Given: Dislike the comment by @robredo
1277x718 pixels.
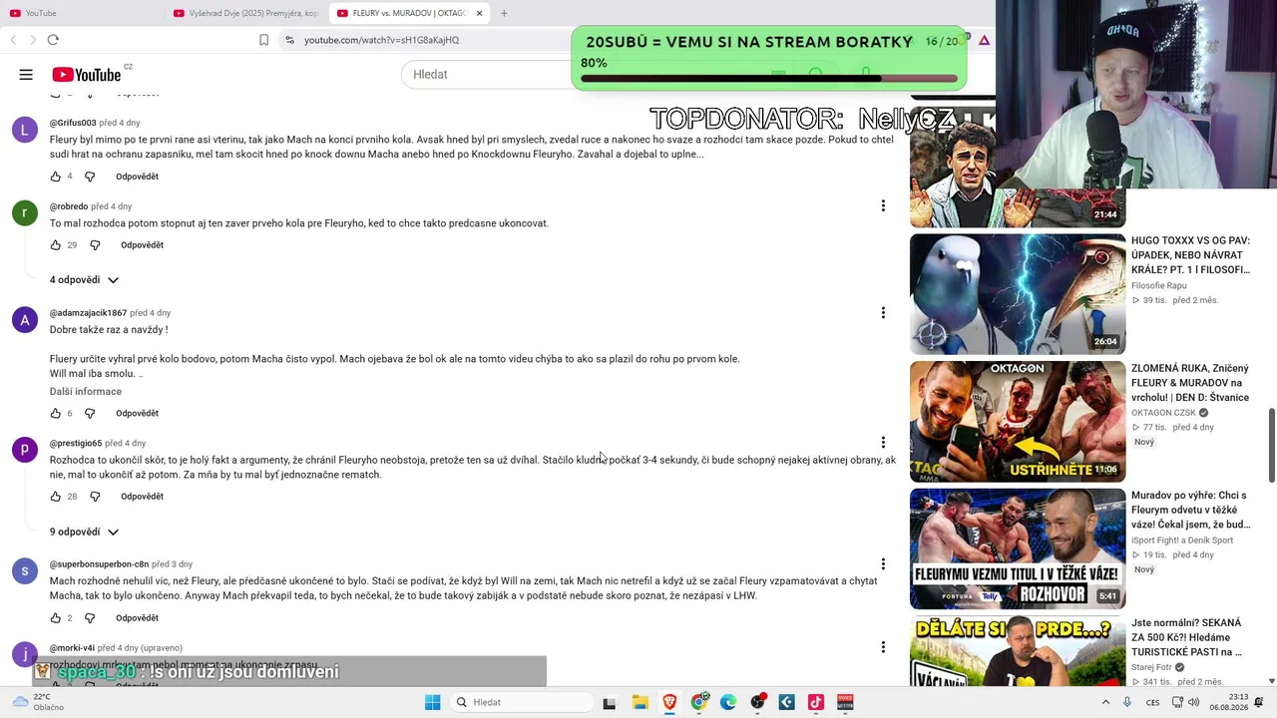Looking at the screenshot, I should click(95, 245).
